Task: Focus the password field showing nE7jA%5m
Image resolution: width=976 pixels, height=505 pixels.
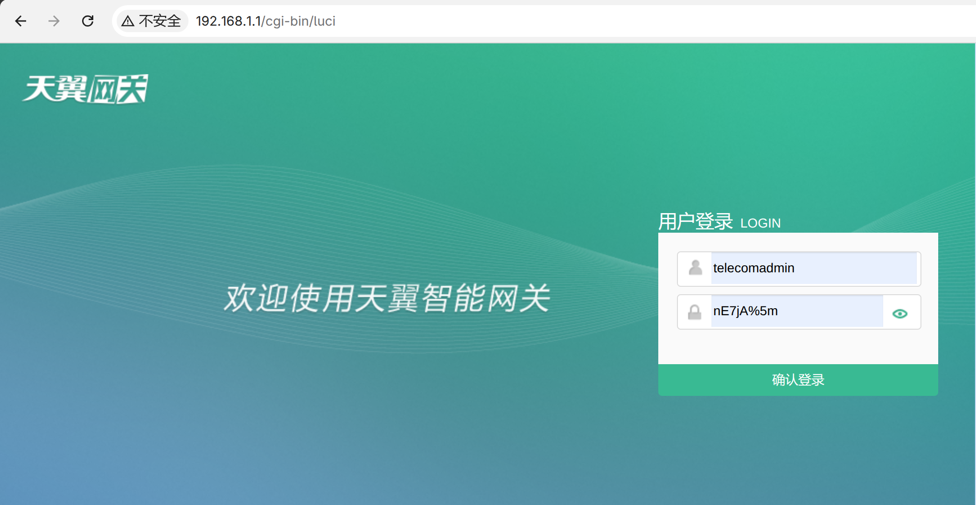Action: pyautogui.click(x=796, y=311)
